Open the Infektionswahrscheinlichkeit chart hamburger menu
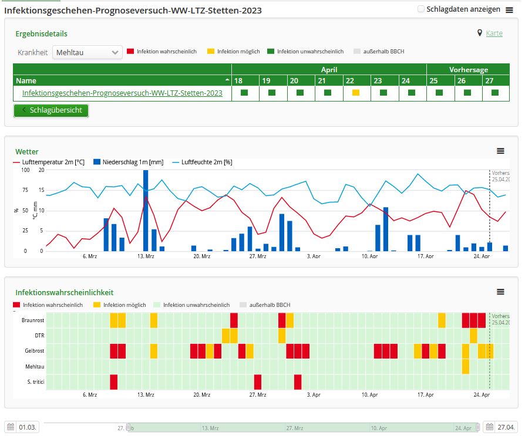Image resolution: width=525 pixels, height=436 pixels. [500, 292]
